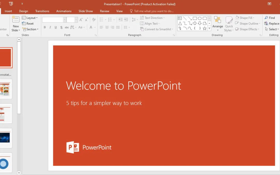280x175 pixels.
Task: Open Font Color picker
Action: pos(92,27)
